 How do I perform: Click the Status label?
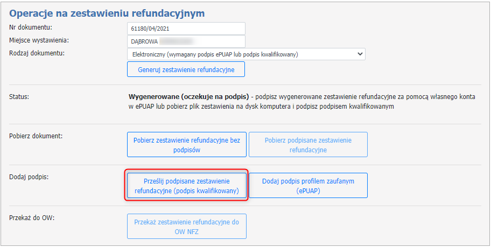tap(19, 97)
